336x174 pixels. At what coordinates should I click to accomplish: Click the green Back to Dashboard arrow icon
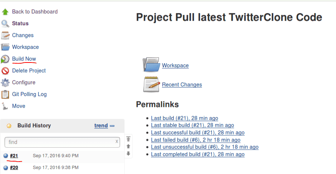[5, 12]
